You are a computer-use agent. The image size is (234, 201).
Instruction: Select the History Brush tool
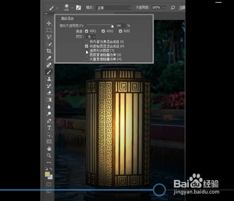coord(49,86)
